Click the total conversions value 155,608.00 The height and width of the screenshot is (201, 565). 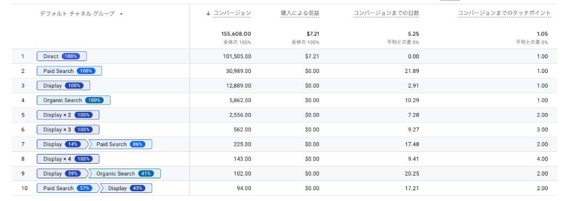click(x=236, y=34)
